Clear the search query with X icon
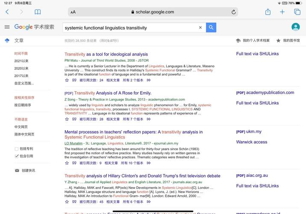The image size is (306, 214). point(200,27)
